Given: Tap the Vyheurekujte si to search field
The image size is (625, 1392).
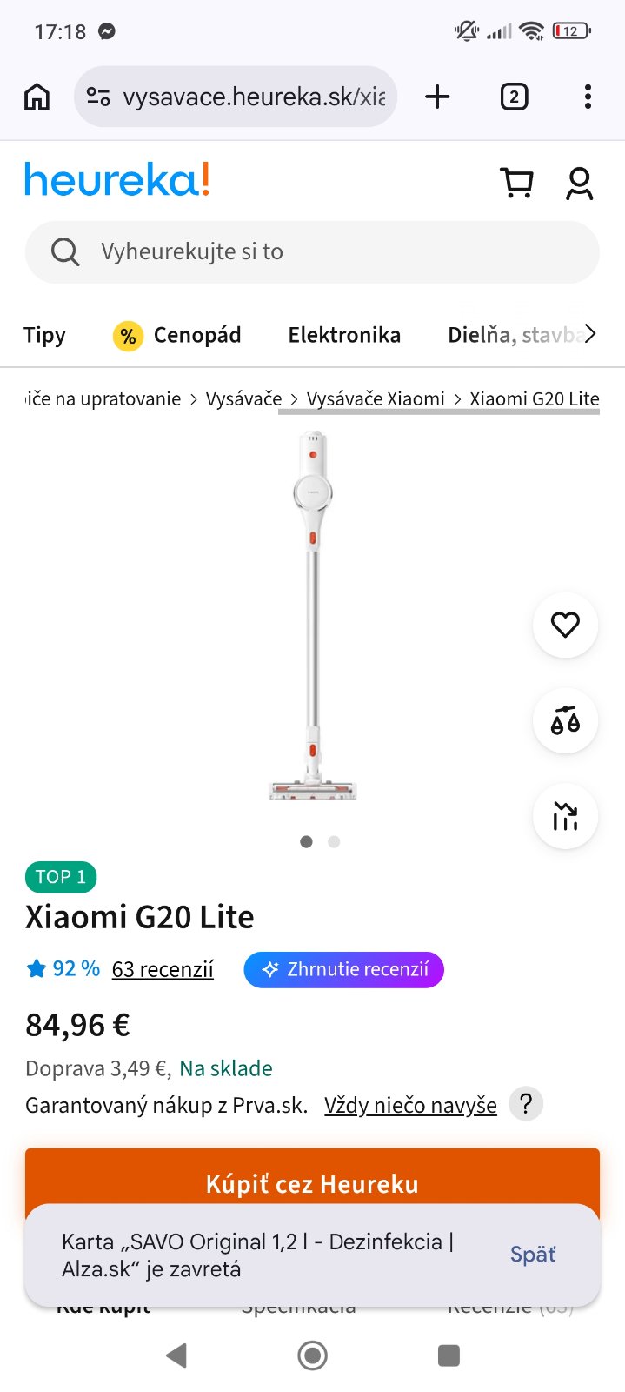Looking at the screenshot, I should (x=312, y=252).
